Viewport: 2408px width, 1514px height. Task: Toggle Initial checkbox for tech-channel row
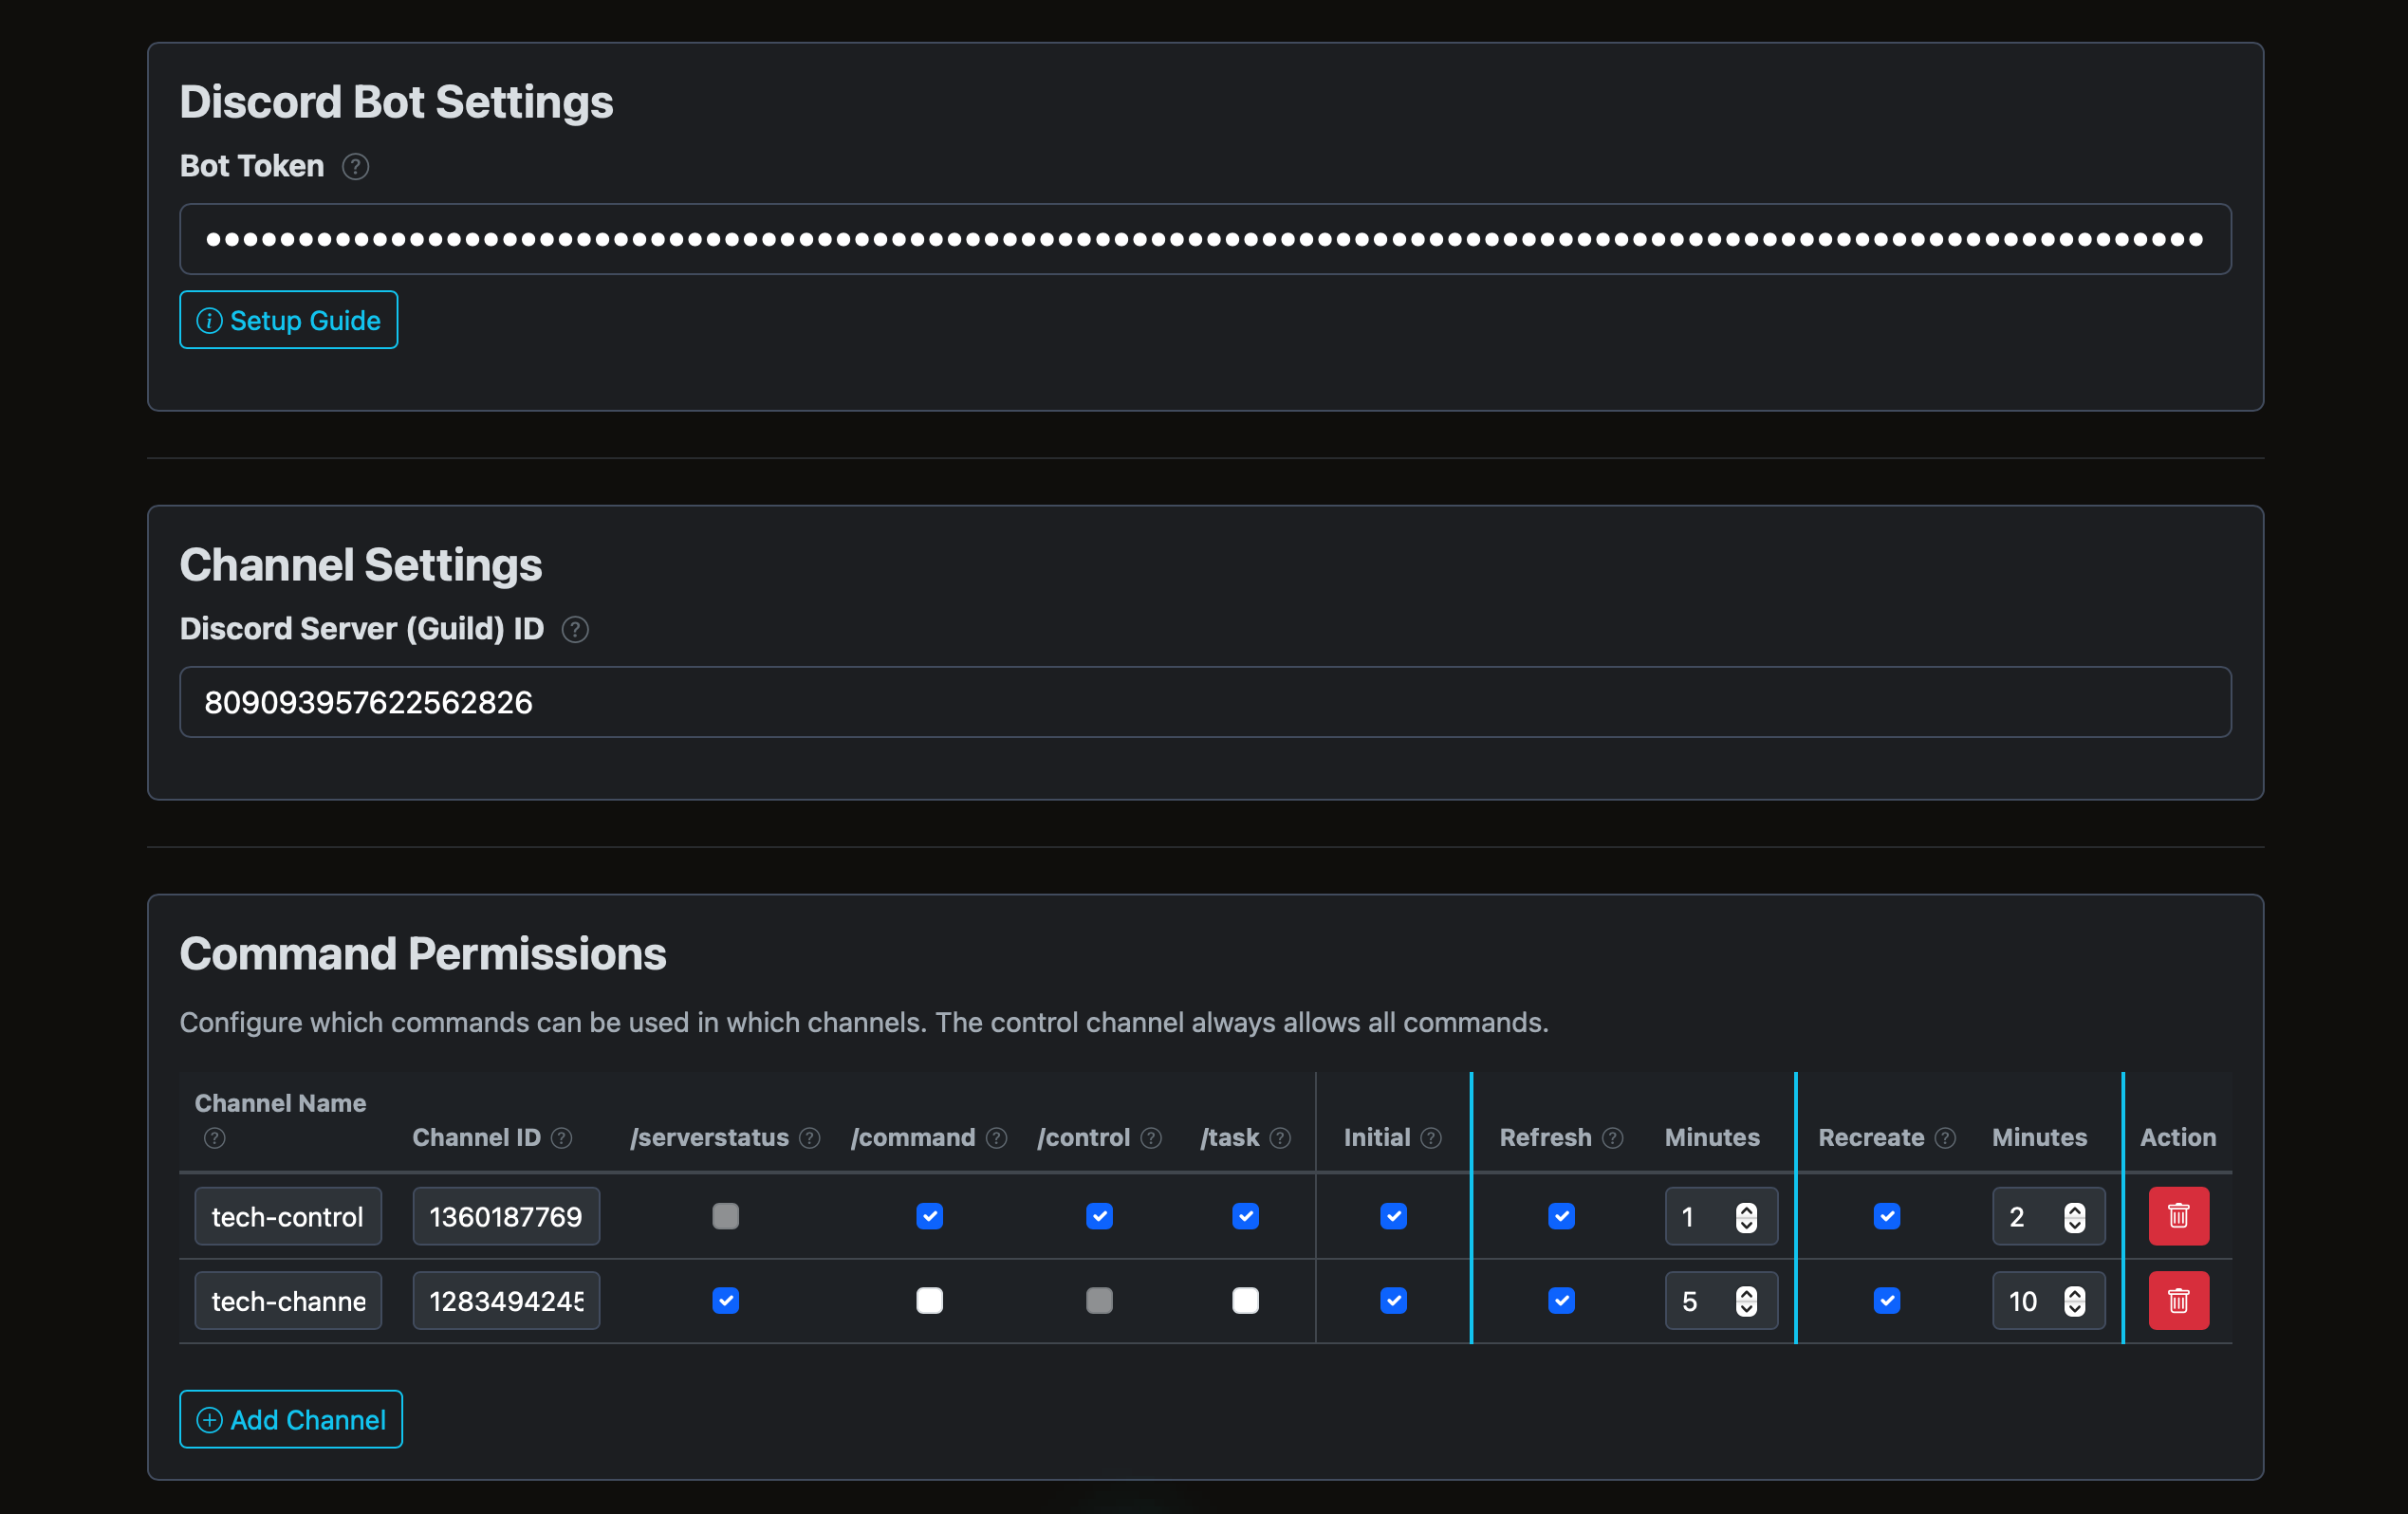pos(1394,1301)
